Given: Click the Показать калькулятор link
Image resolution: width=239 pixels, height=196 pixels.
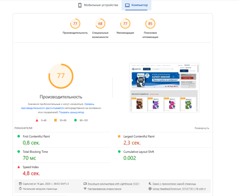Looking at the screenshot, I should click(x=71, y=112).
